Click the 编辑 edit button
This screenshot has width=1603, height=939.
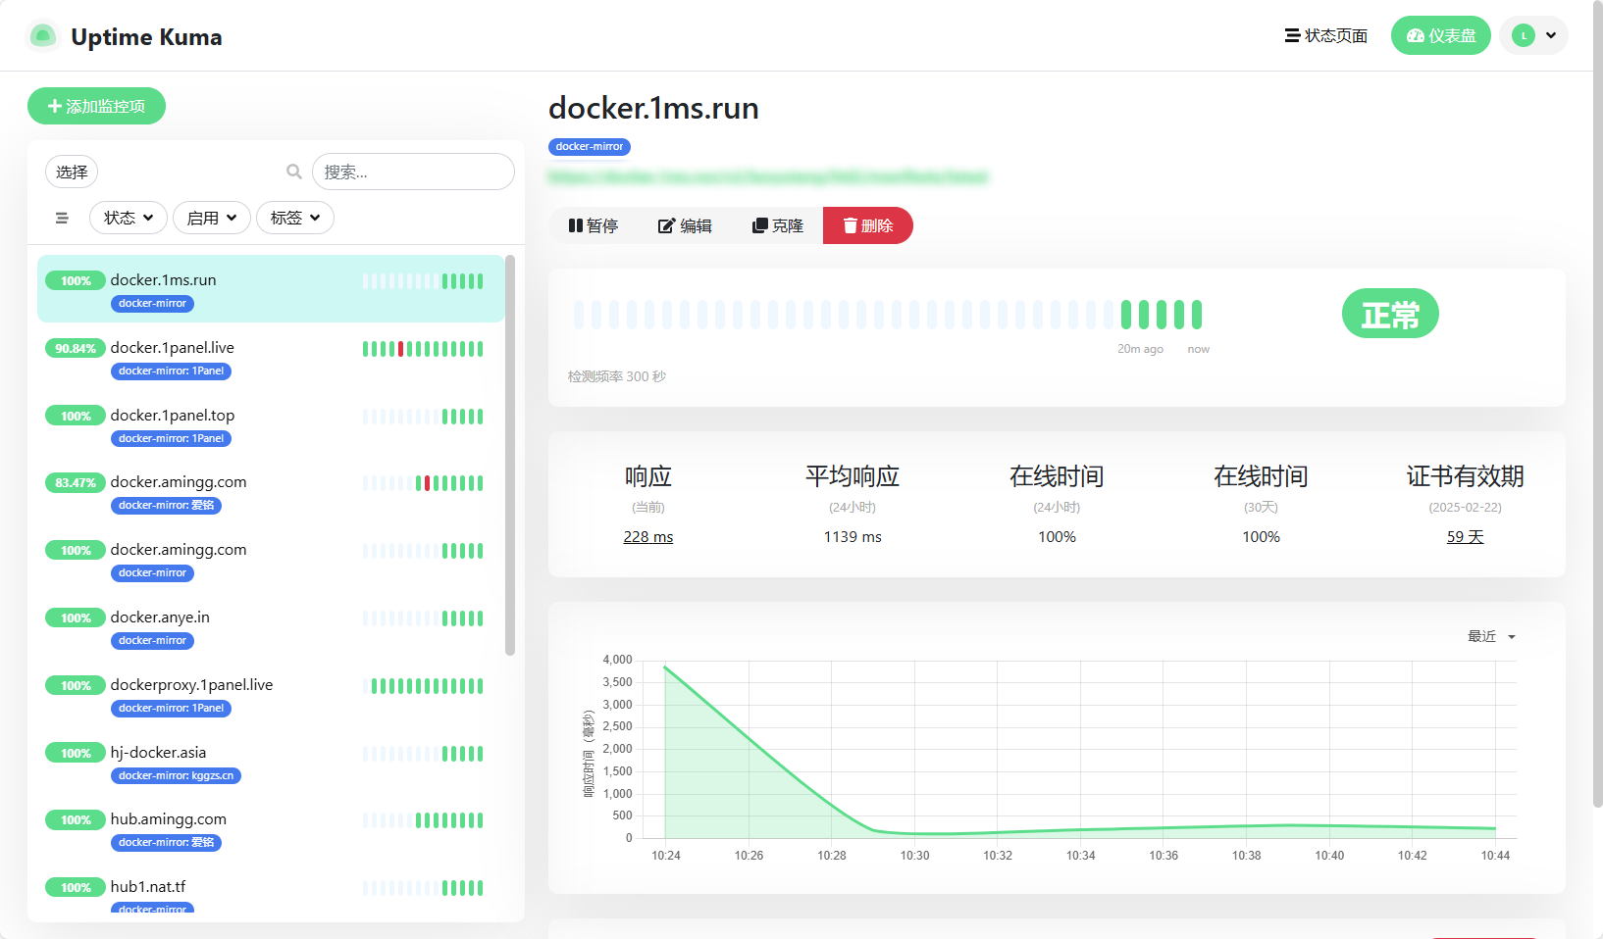(x=685, y=225)
